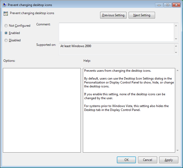Click the policy setting icon beside heading

[x=6, y=14]
